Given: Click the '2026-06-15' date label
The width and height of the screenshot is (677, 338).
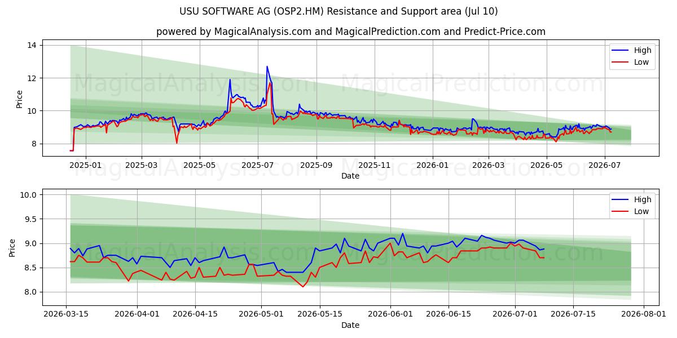Looking at the screenshot, I should point(449,314).
